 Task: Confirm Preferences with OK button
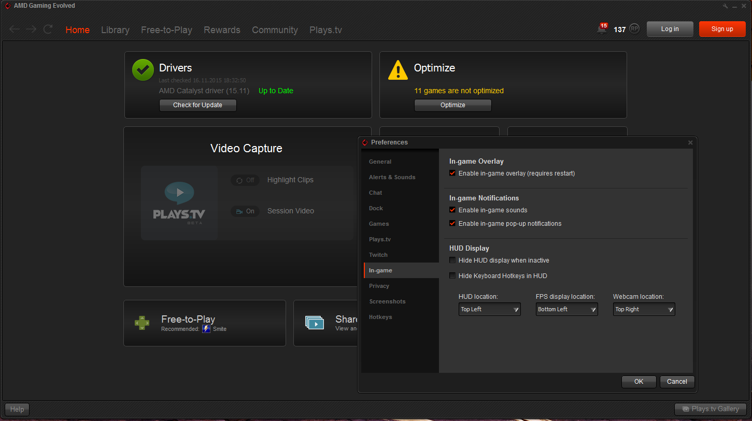[639, 382]
